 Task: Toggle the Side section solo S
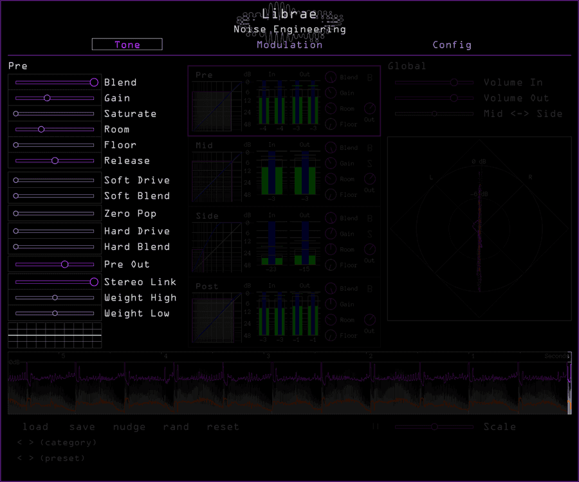pyautogui.click(x=370, y=234)
